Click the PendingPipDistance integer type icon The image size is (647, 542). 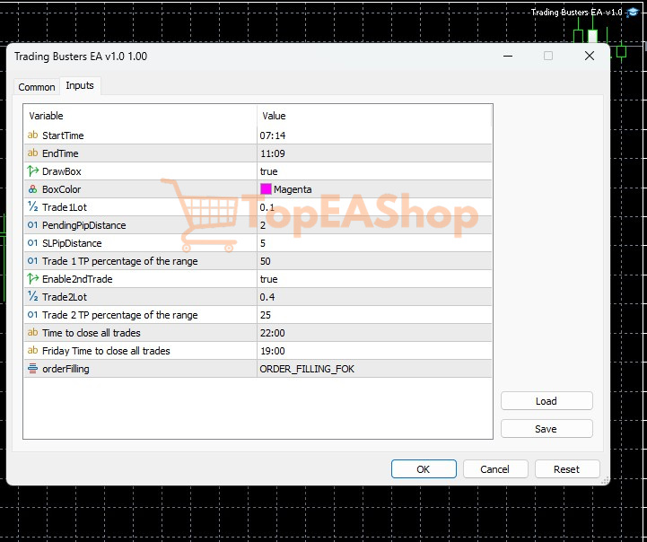pyautogui.click(x=33, y=225)
